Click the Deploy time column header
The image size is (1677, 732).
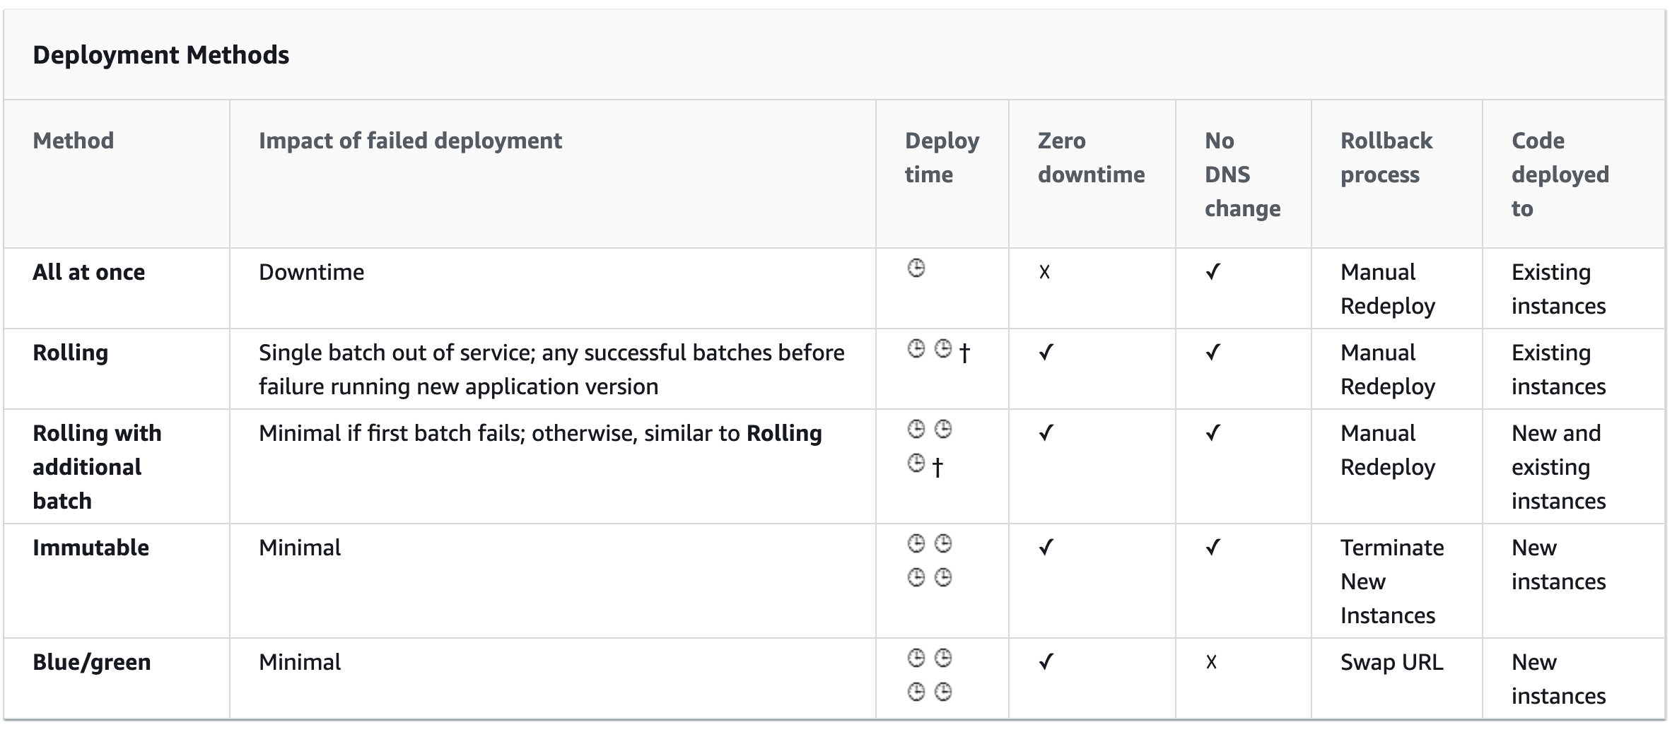click(x=941, y=158)
